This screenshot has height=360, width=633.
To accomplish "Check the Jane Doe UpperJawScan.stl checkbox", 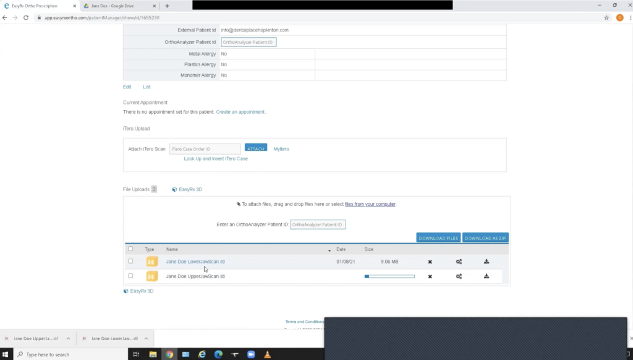I will [x=130, y=276].
